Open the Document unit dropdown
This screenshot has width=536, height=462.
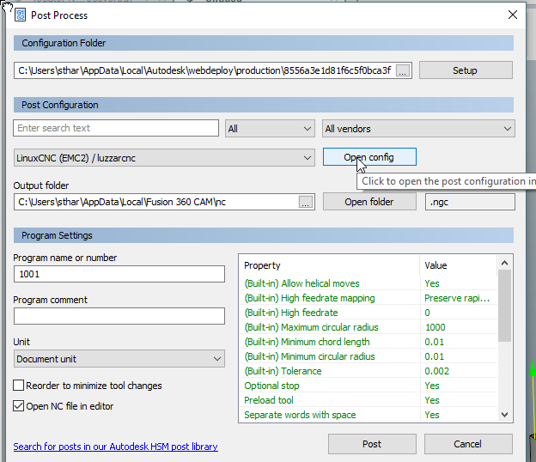119,359
